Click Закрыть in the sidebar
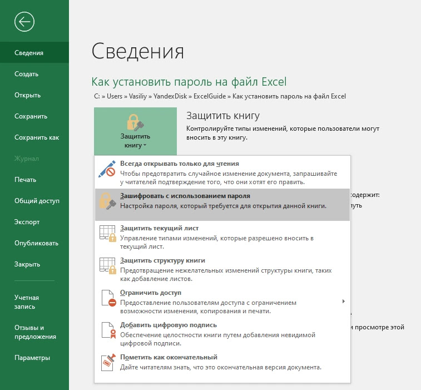This screenshot has height=390, width=421. (x=34, y=264)
